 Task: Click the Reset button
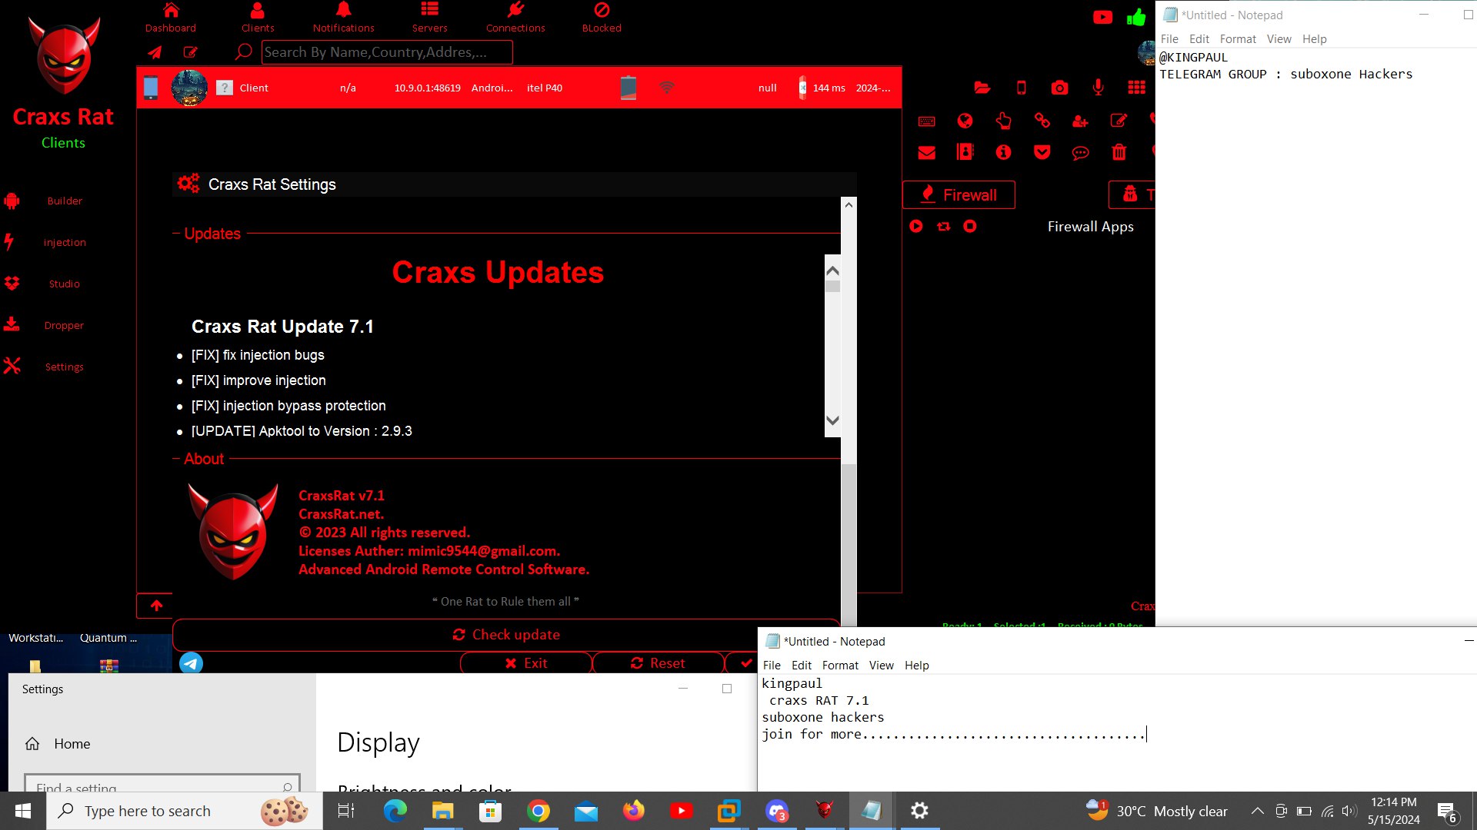658,663
